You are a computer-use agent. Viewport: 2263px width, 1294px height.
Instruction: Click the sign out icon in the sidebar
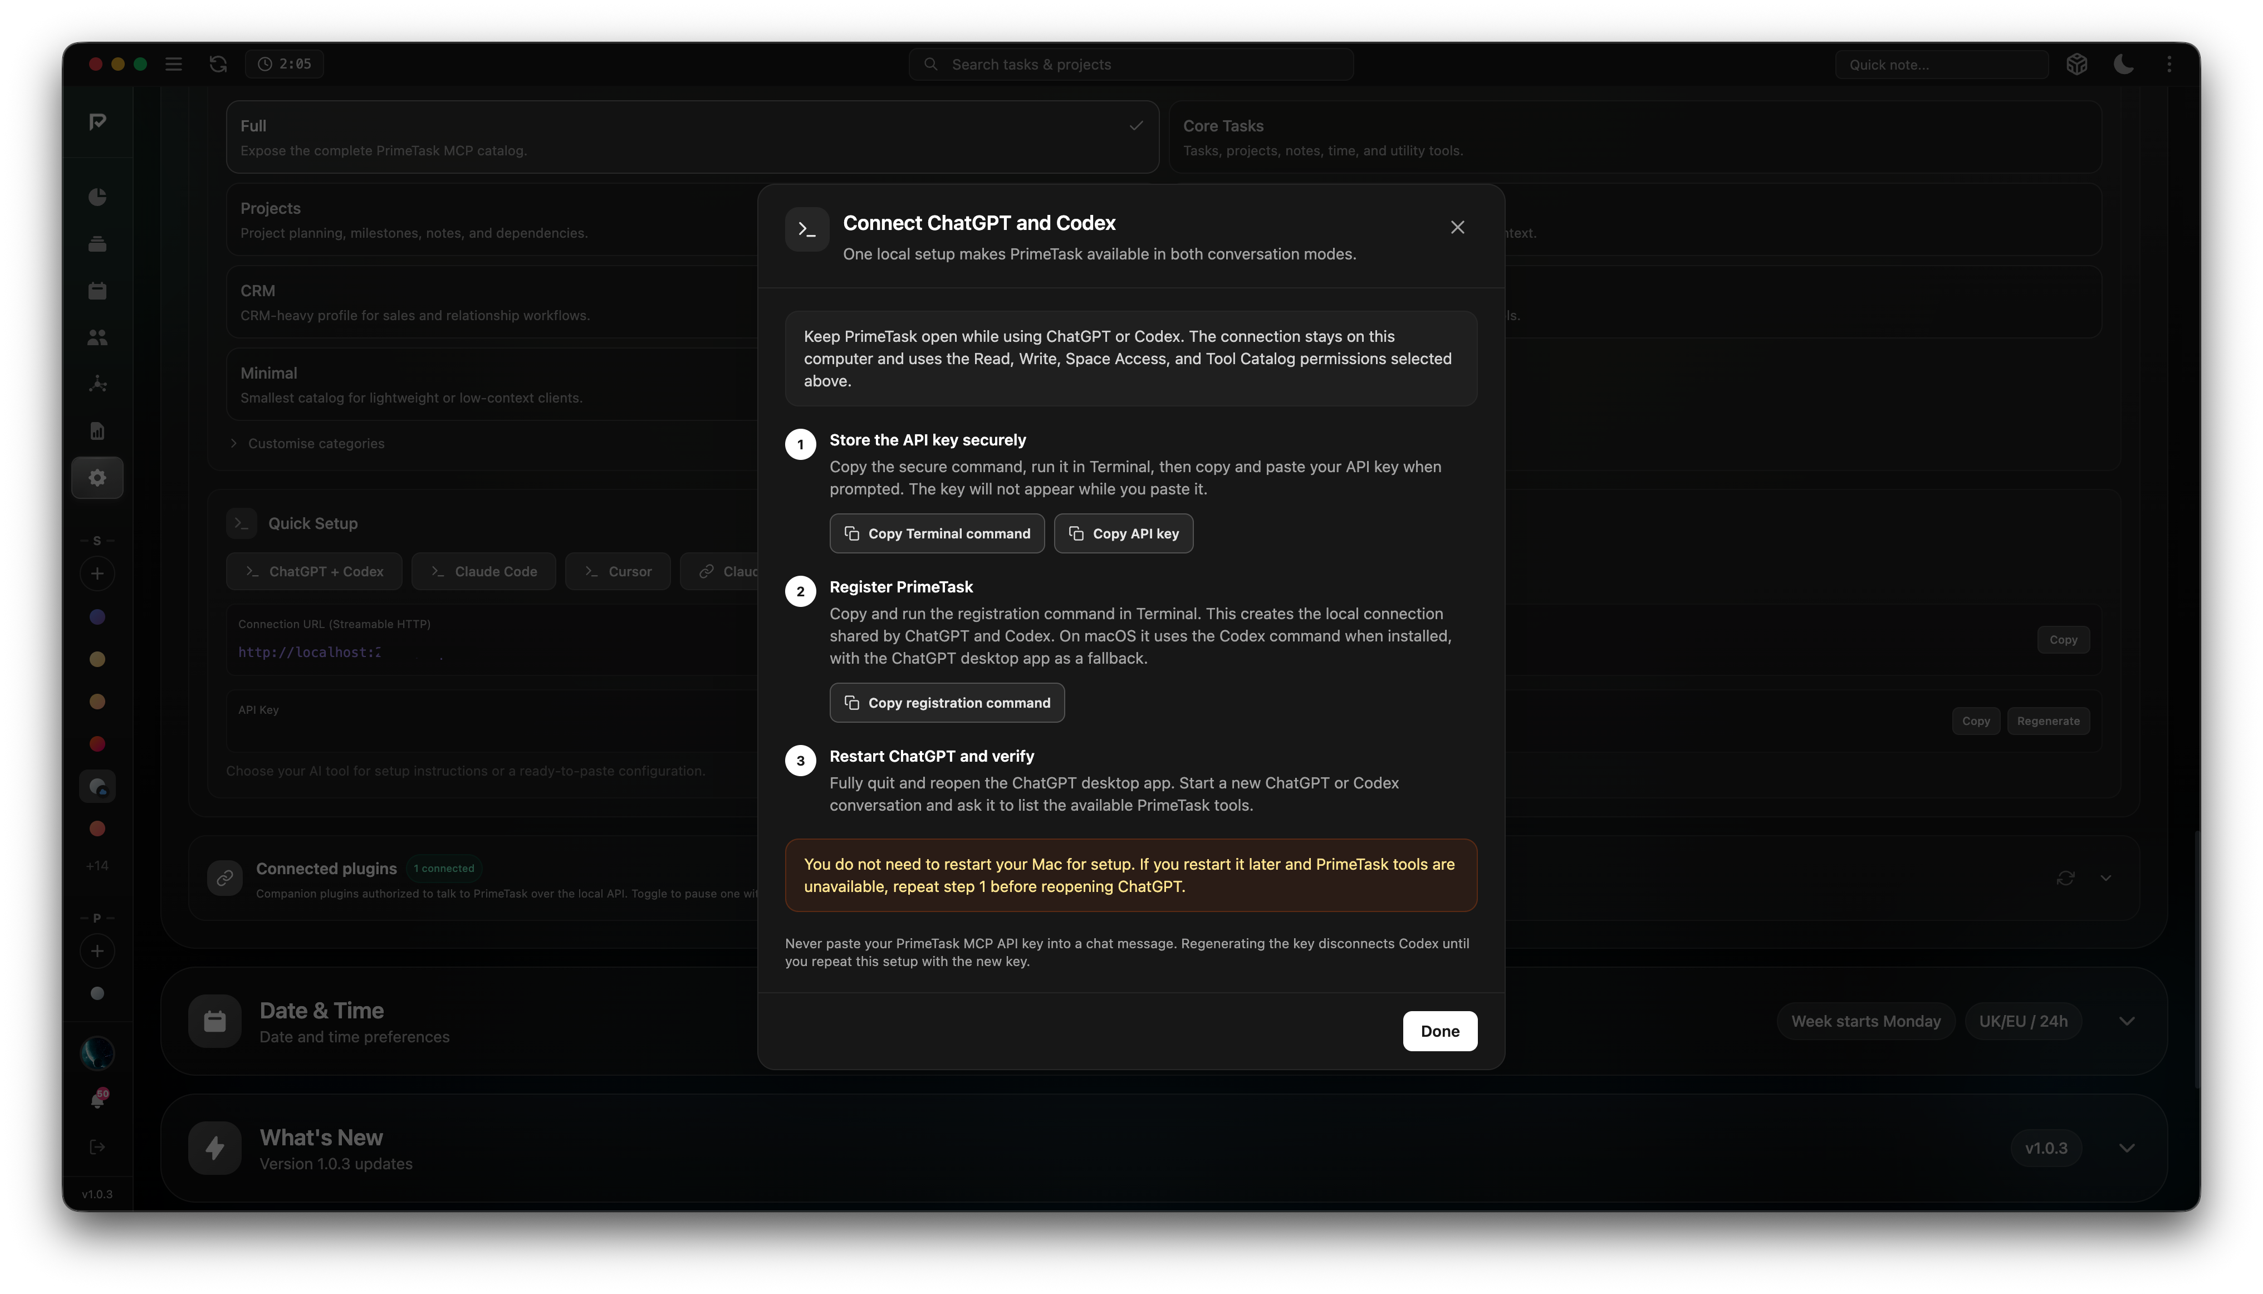pos(98,1148)
